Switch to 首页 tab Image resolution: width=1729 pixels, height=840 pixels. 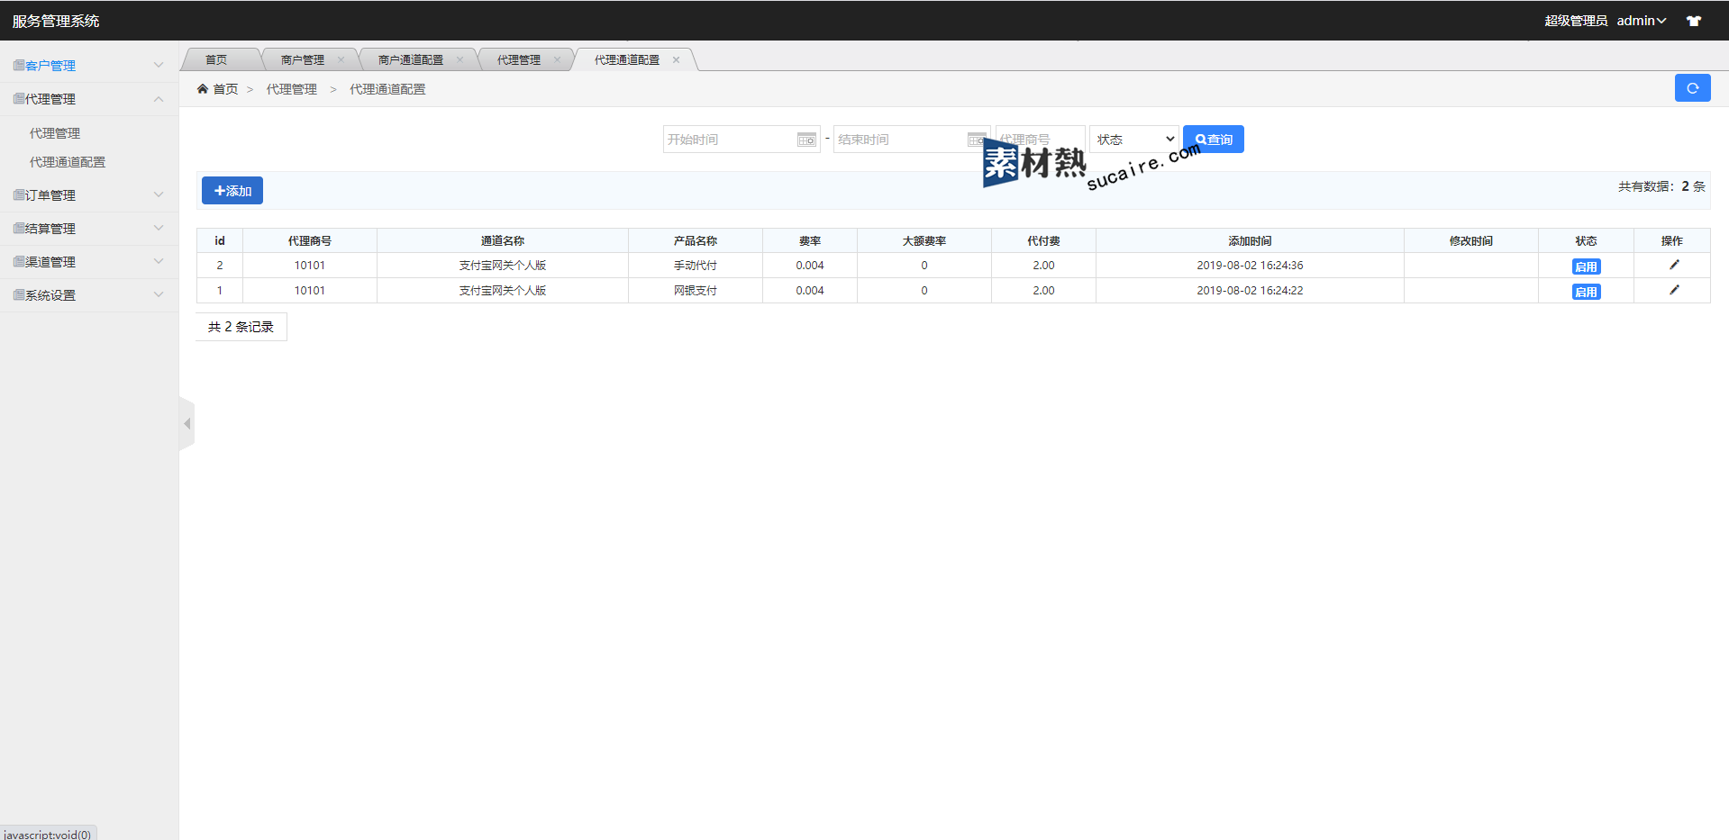[x=216, y=59]
